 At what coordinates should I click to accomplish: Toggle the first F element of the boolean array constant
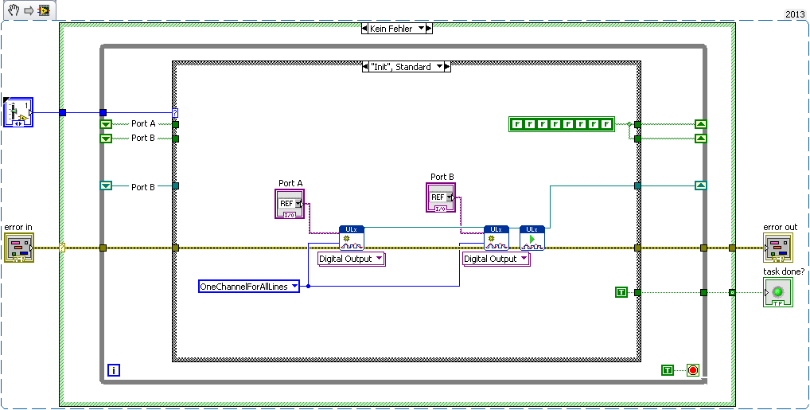[x=516, y=124]
